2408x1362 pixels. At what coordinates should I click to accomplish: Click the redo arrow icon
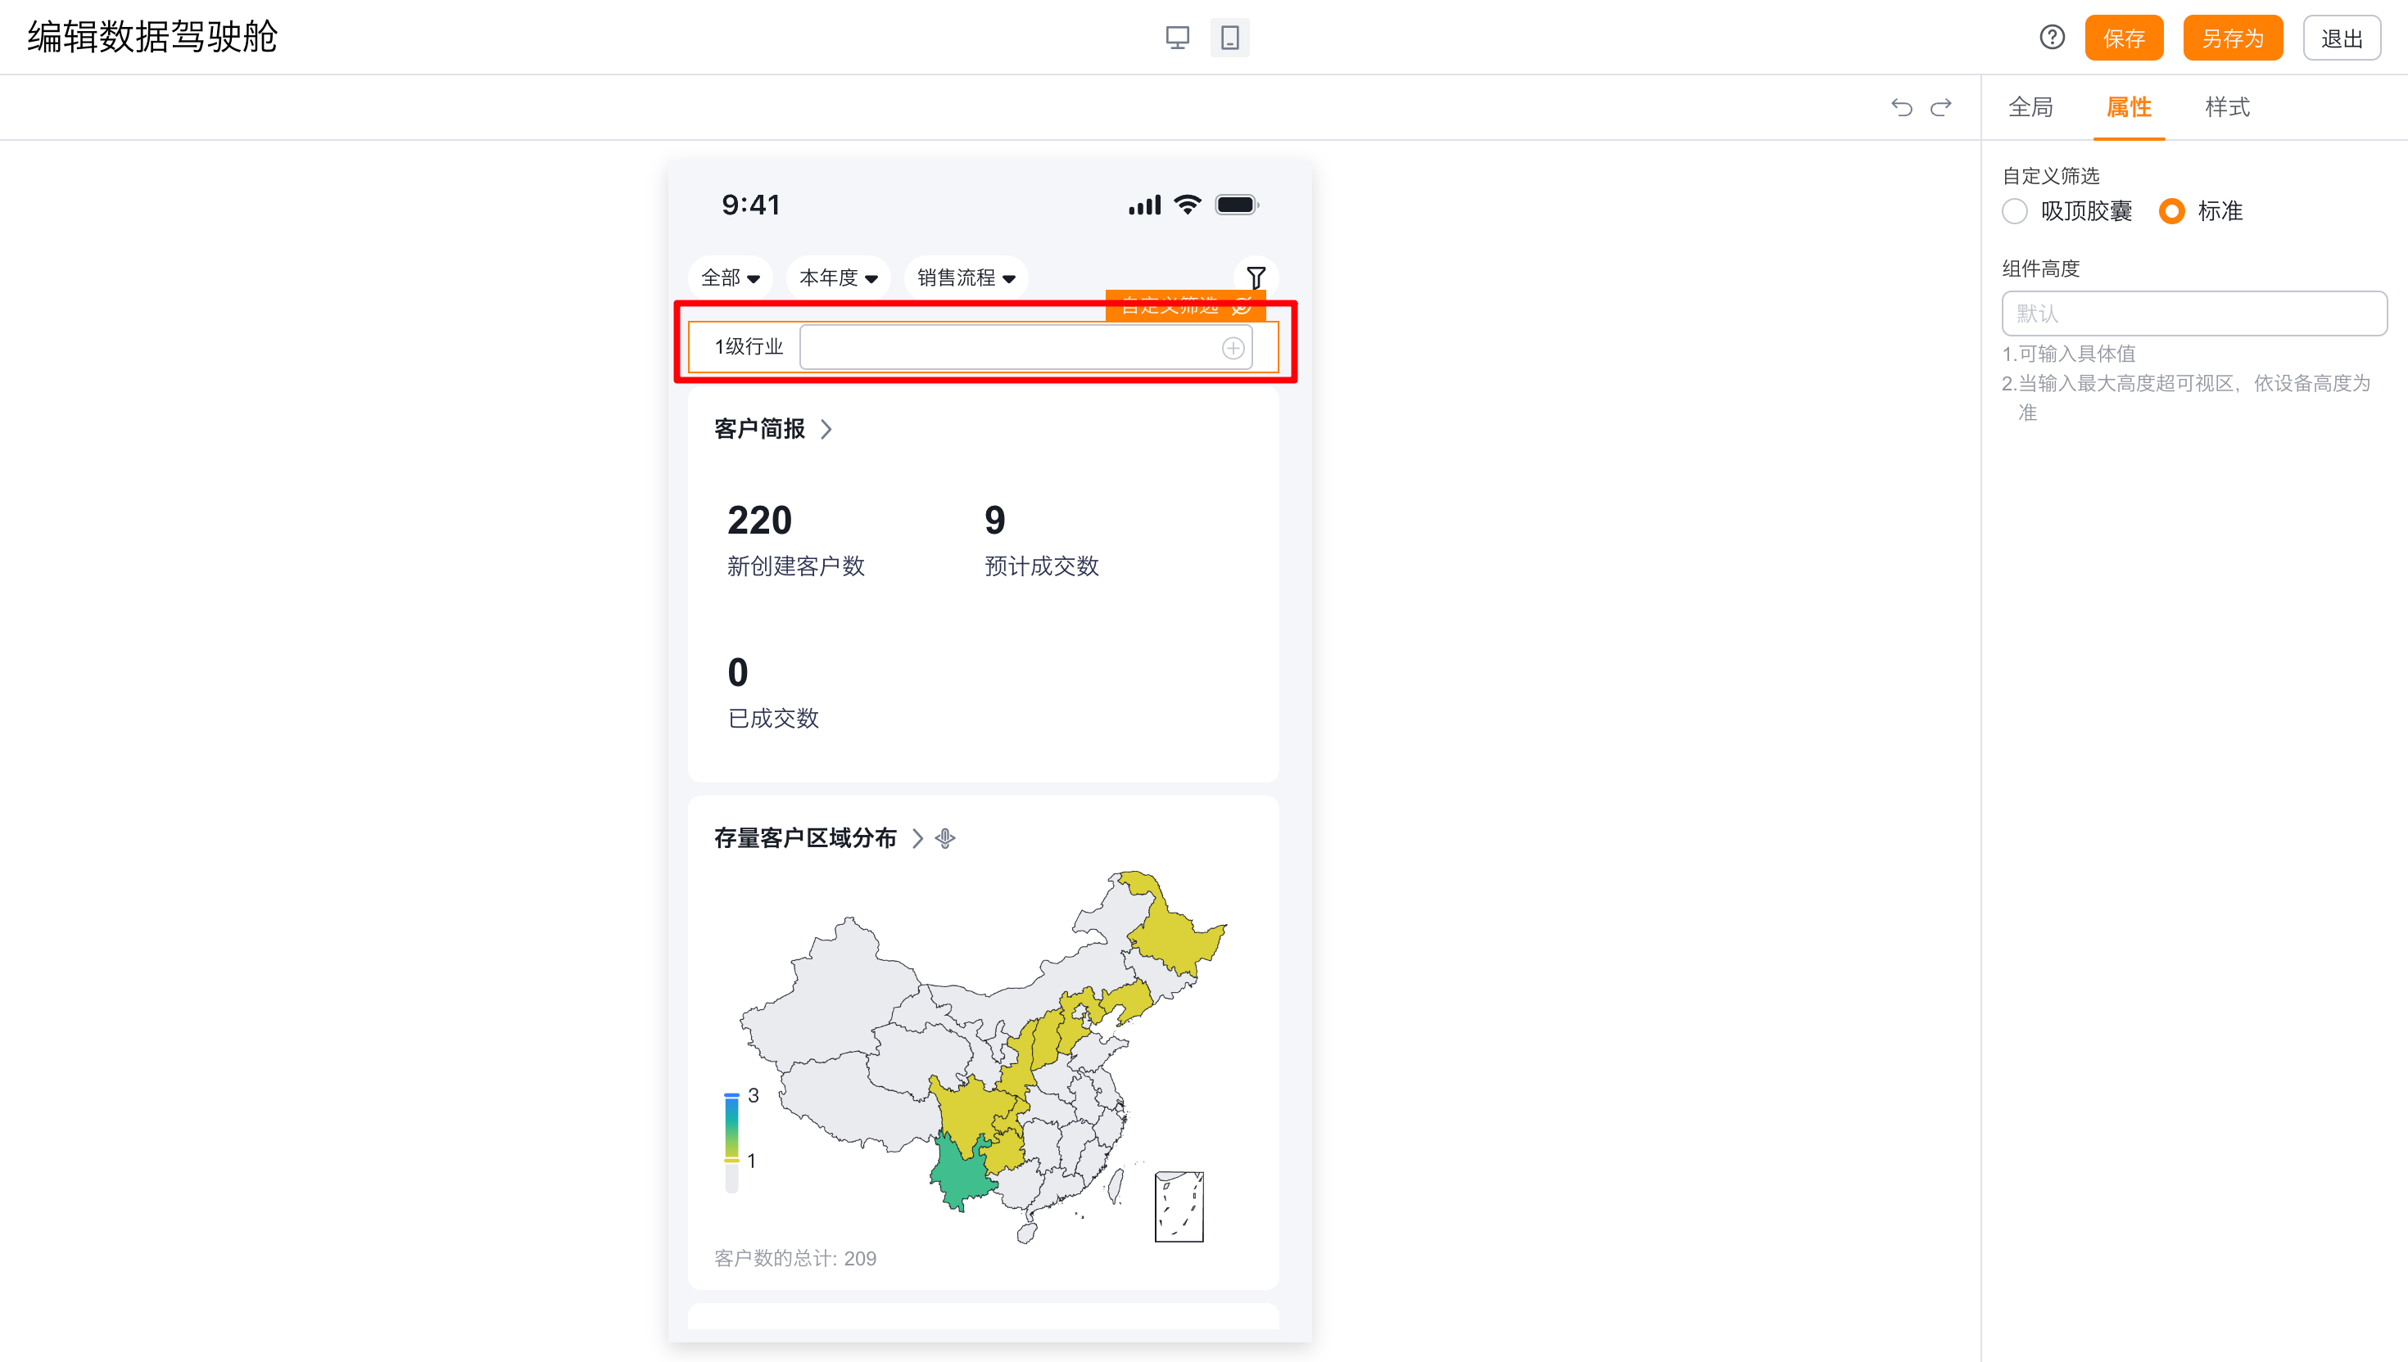pyautogui.click(x=1941, y=107)
